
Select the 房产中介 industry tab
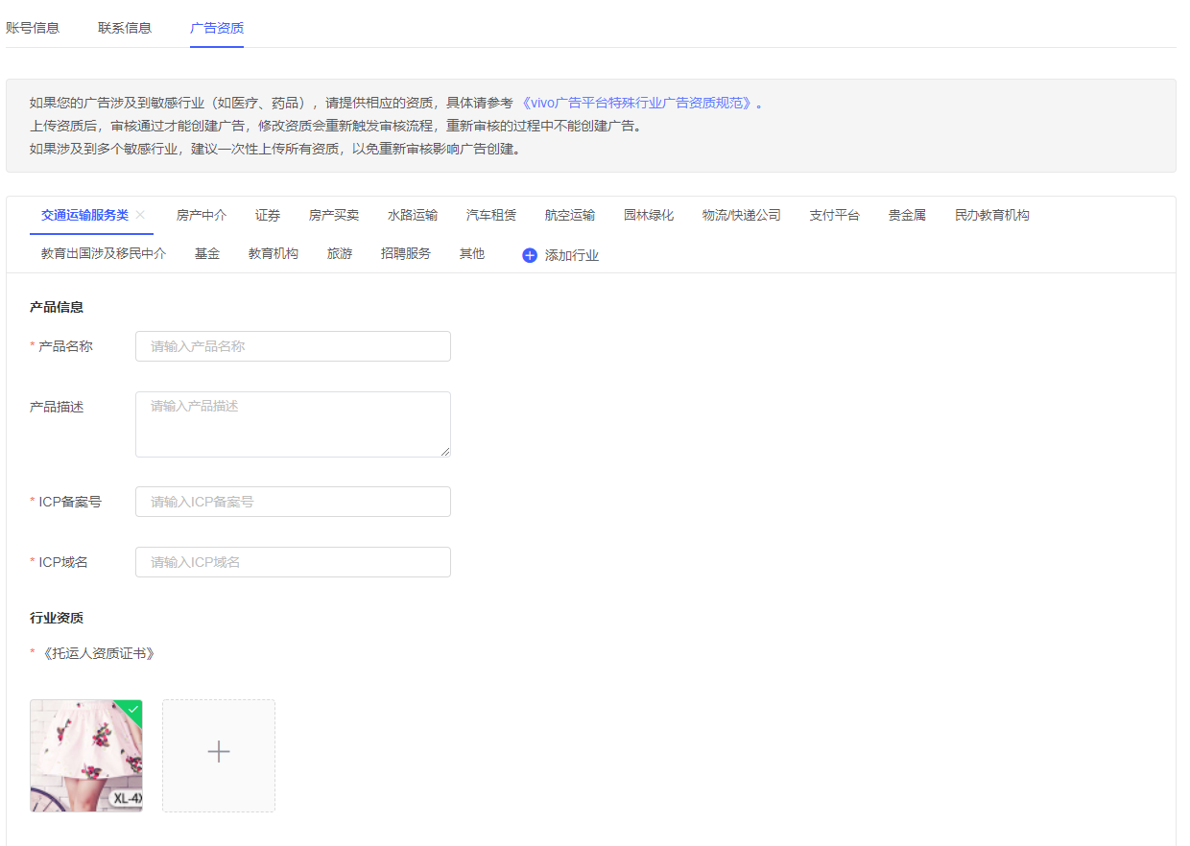click(202, 215)
